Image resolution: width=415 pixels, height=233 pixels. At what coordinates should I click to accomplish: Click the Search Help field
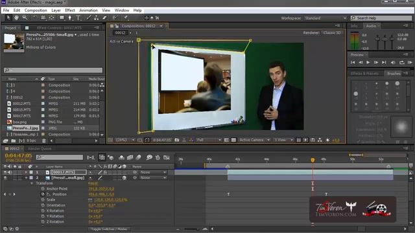tap(381, 18)
